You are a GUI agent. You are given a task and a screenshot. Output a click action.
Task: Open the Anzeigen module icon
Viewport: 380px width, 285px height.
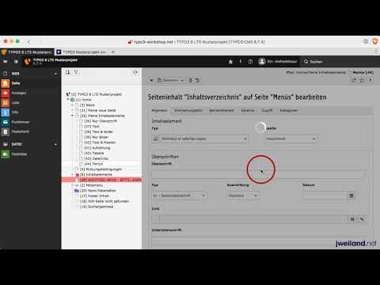pyautogui.click(x=5, y=93)
